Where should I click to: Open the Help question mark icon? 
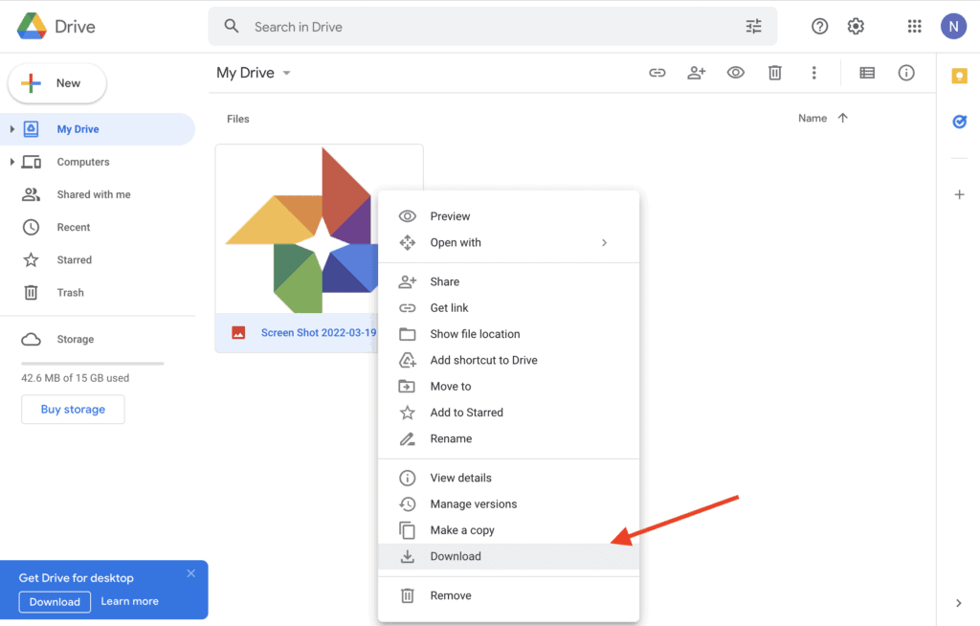tap(819, 26)
